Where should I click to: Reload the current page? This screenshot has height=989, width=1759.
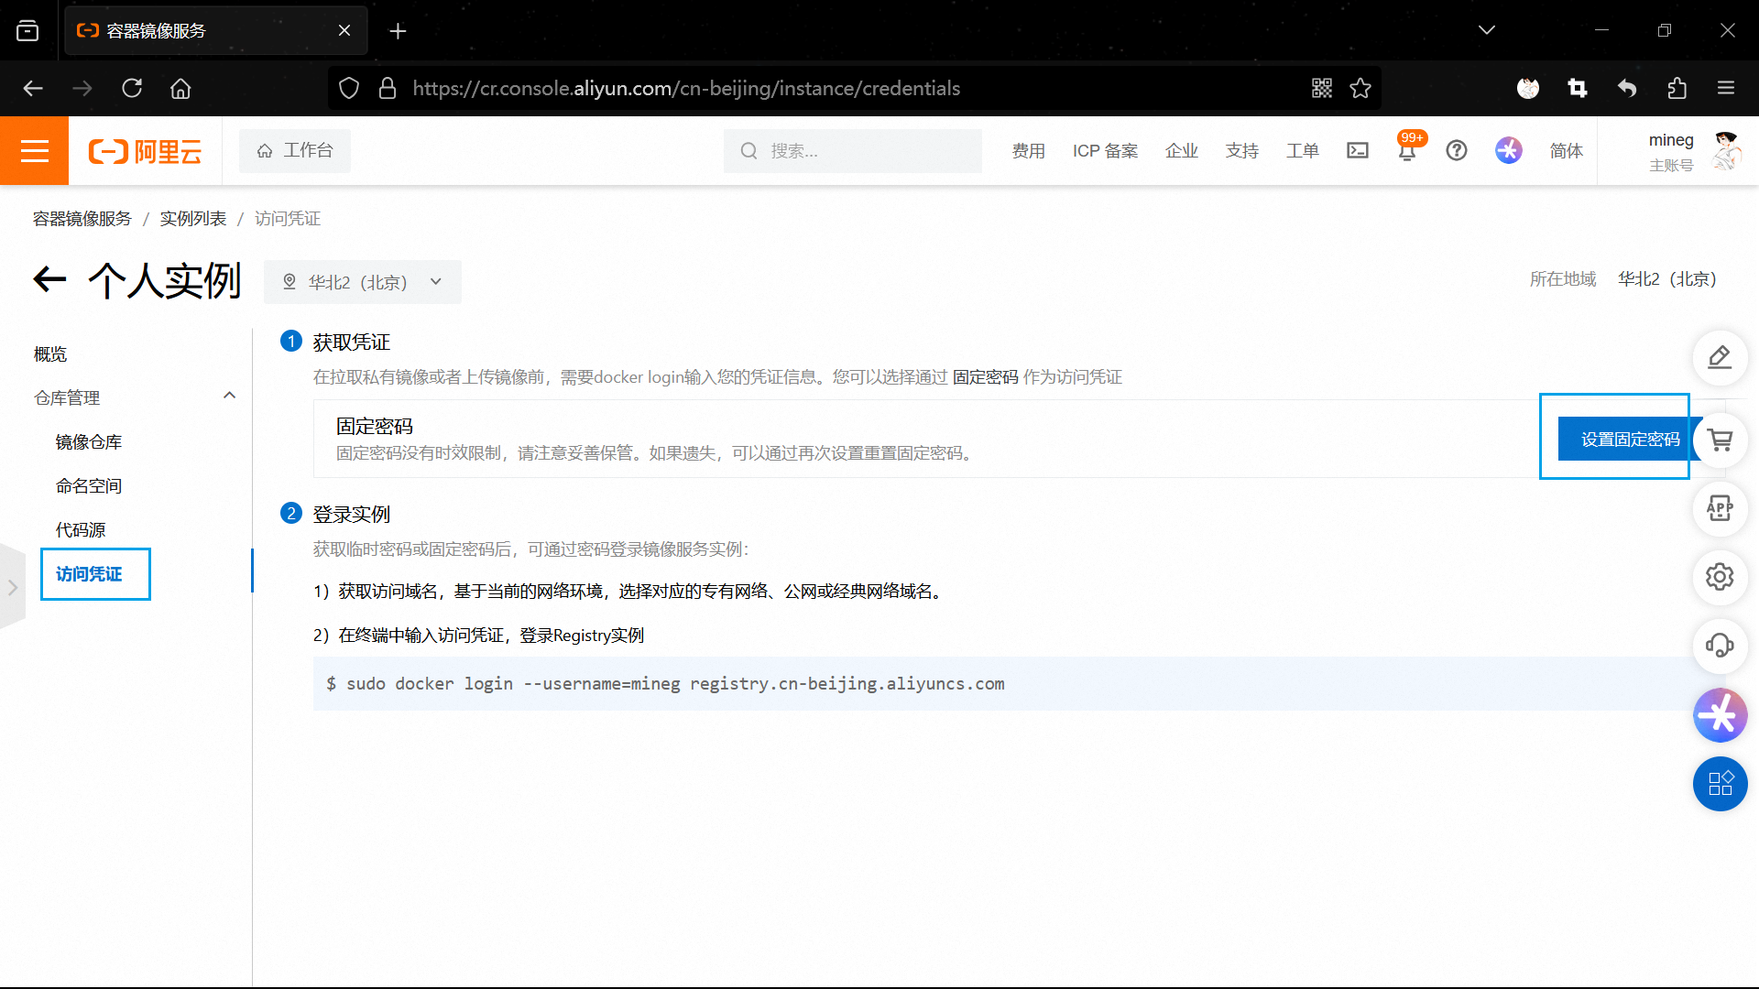pos(132,88)
